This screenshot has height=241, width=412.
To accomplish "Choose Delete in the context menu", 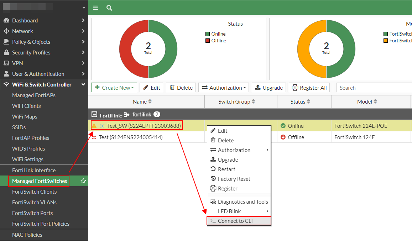I will [x=239, y=140].
